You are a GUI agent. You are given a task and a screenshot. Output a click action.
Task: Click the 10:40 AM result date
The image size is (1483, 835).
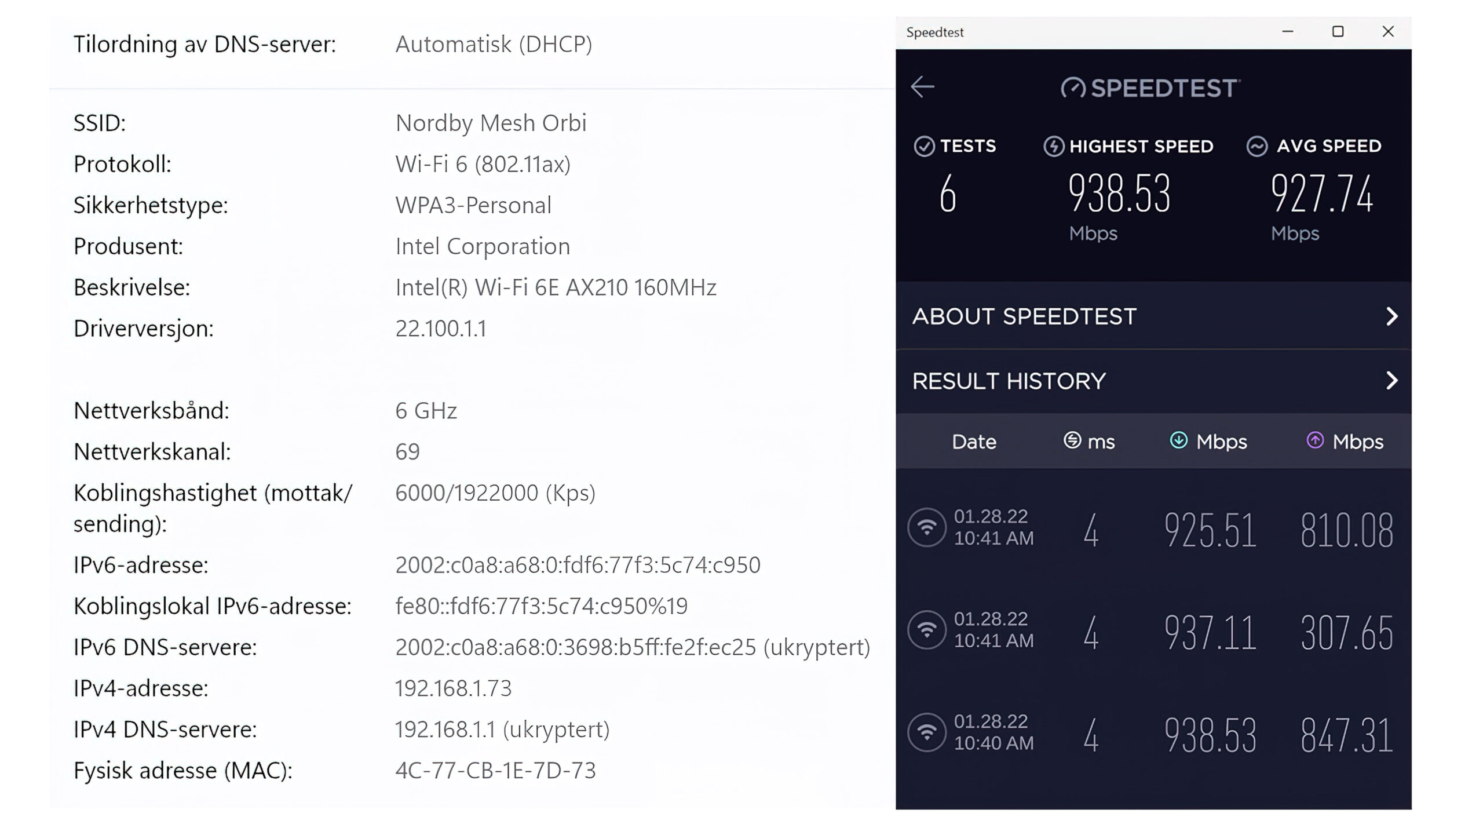[993, 732]
